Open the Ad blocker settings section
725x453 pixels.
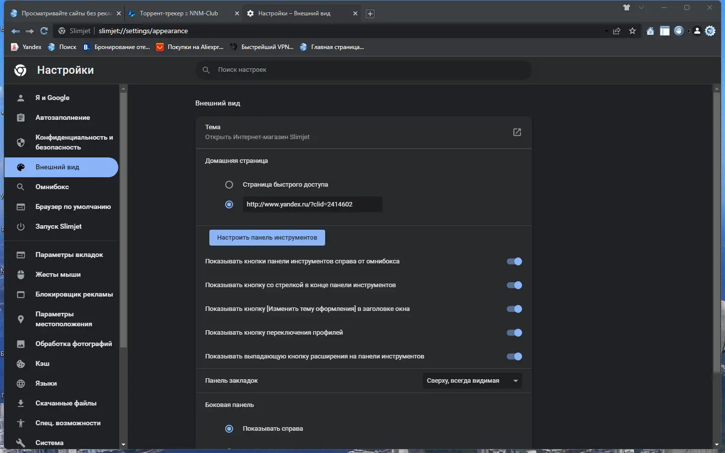74,295
